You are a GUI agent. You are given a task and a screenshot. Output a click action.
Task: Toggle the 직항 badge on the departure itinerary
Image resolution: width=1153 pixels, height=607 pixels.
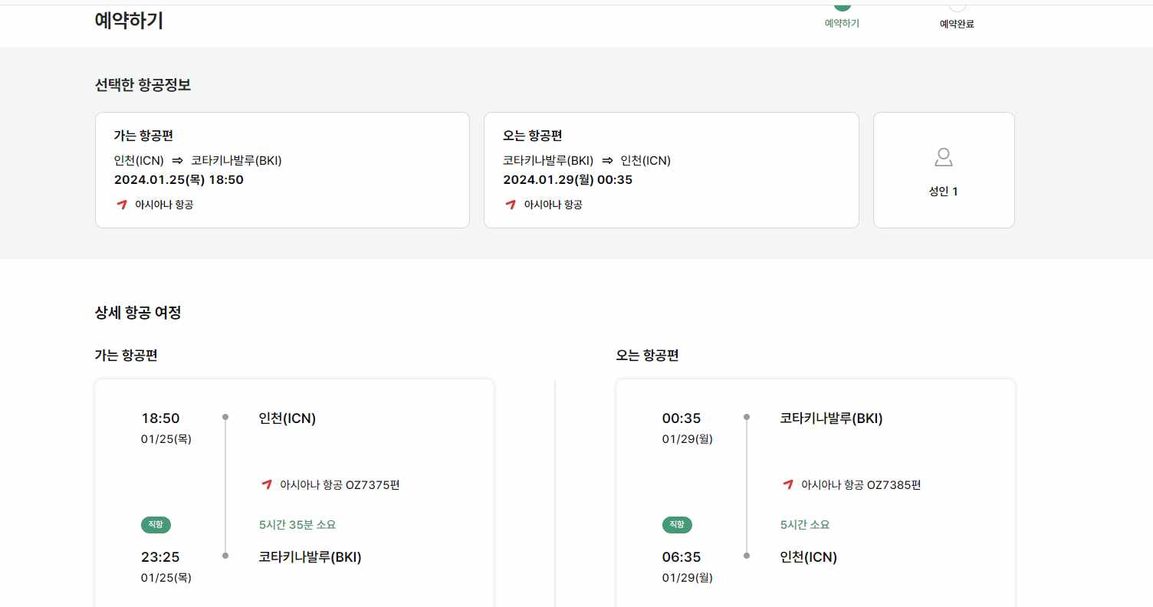click(156, 525)
